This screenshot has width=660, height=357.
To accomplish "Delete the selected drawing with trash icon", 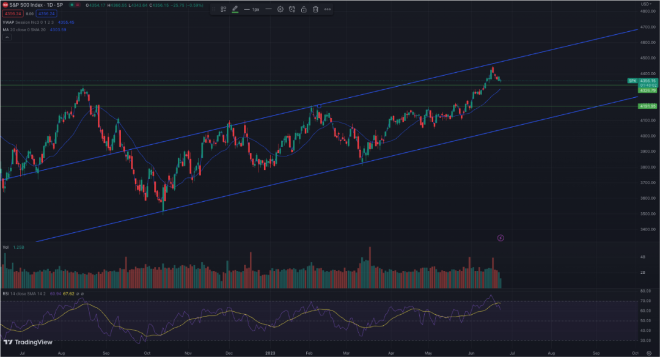I will pos(316,9).
